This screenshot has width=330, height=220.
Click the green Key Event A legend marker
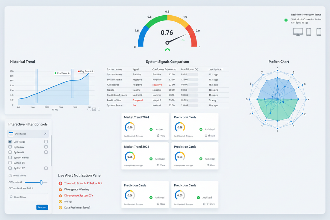[55, 73]
